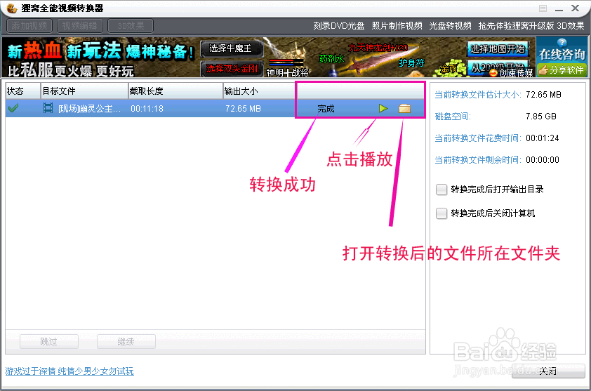The height and width of the screenshot is (391, 591).
Task: Sort by 截取长度 column header
Action: tap(175, 91)
